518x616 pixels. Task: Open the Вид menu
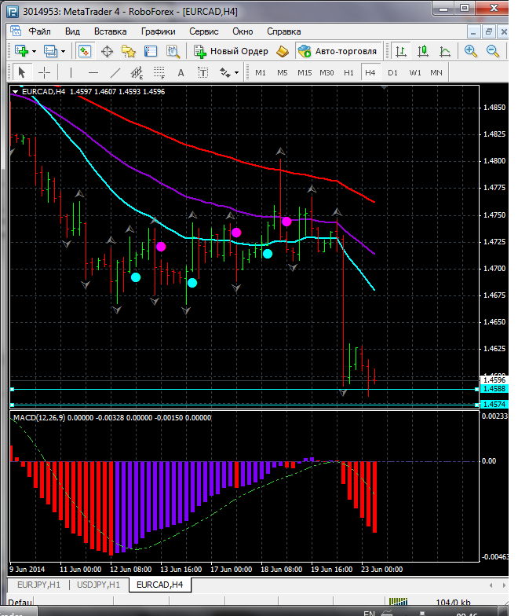[72, 31]
